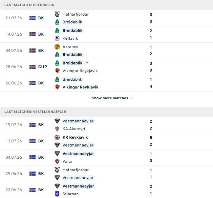Click the Akranes yellow club badge
The height and width of the screenshot is (198, 213).
pyautogui.click(x=57, y=47)
